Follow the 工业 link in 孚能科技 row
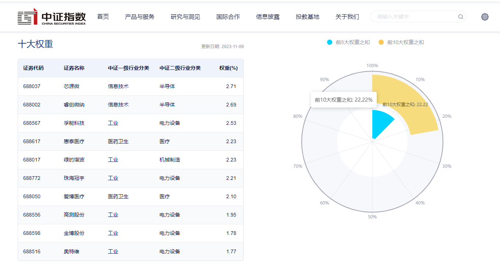This screenshot has width=500, height=272. pos(113,123)
